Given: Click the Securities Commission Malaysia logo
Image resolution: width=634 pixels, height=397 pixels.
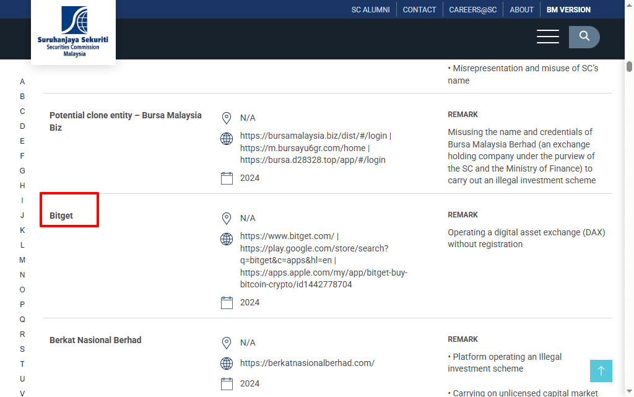Looking at the screenshot, I should pos(73,32).
